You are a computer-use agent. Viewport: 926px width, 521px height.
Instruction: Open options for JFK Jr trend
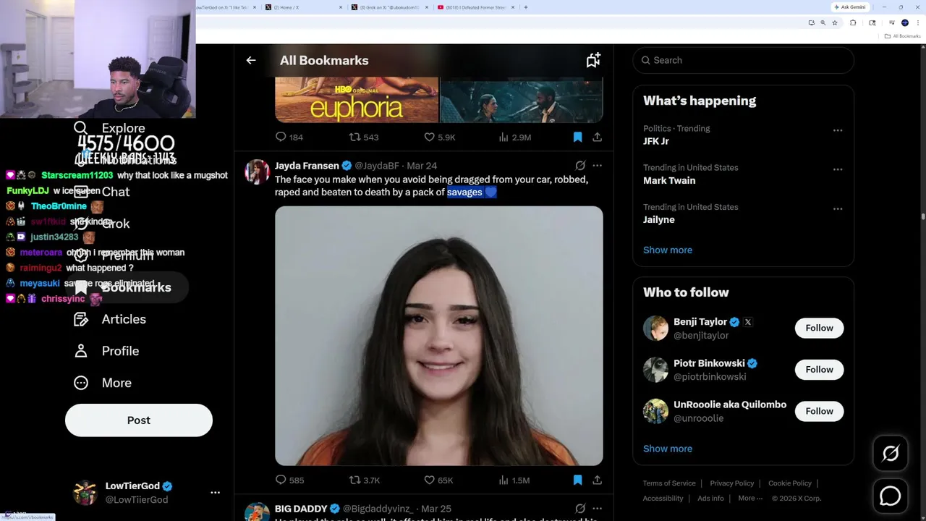pyautogui.click(x=838, y=130)
